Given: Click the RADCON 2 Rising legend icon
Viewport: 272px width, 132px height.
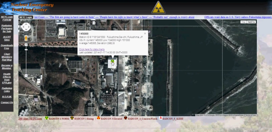Looking at the screenshot, I should point(72,118).
